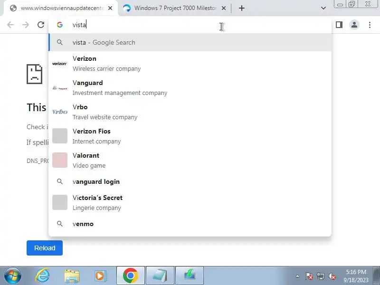Click the blue Reload button
380x285 pixels.
click(45, 248)
